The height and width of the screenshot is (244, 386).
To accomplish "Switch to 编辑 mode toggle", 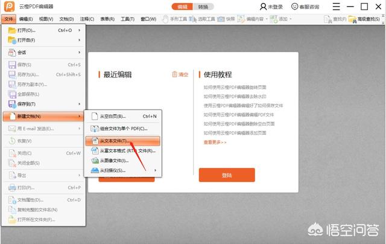I will pyautogui.click(x=182, y=7).
